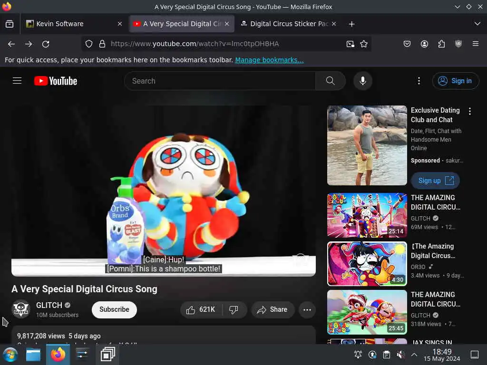Screen dimensions: 487x365
Task: Click the video player to pause
Action: (164, 191)
